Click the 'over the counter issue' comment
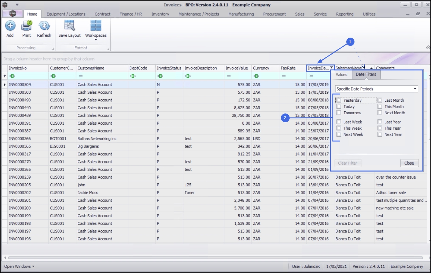The height and width of the screenshot is (273, 431). coord(396,177)
